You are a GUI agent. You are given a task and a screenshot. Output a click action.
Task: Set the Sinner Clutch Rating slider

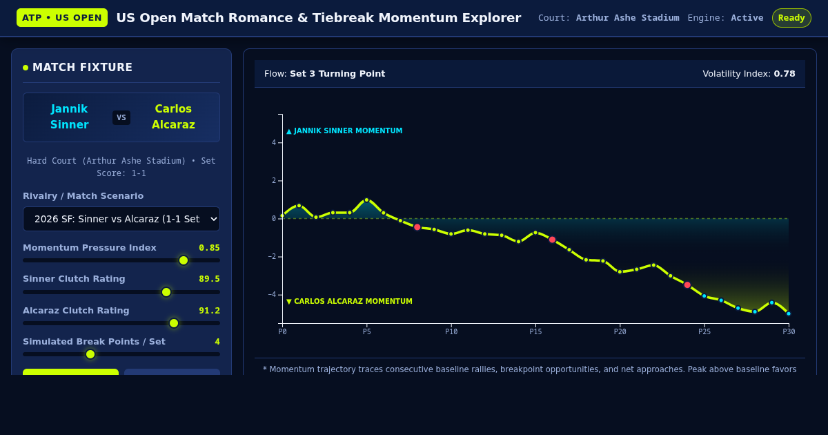(121, 292)
